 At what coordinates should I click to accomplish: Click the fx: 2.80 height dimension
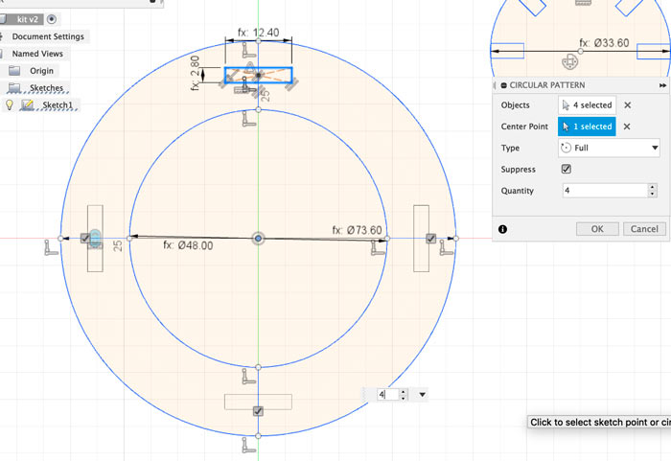pos(195,73)
